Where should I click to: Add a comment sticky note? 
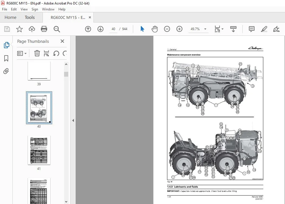(251, 29)
